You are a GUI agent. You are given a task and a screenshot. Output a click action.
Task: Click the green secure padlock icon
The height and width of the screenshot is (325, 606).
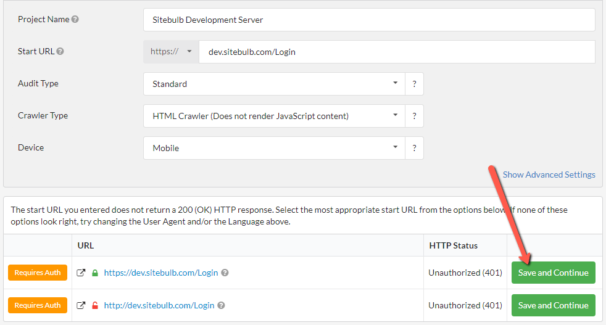click(94, 273)
